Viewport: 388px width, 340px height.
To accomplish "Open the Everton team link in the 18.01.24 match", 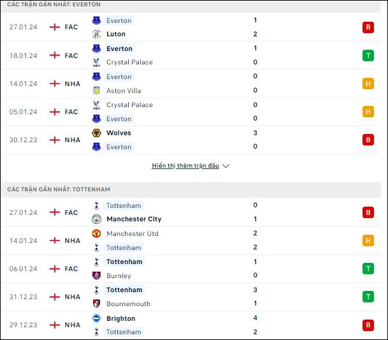I will click(119, 48).
